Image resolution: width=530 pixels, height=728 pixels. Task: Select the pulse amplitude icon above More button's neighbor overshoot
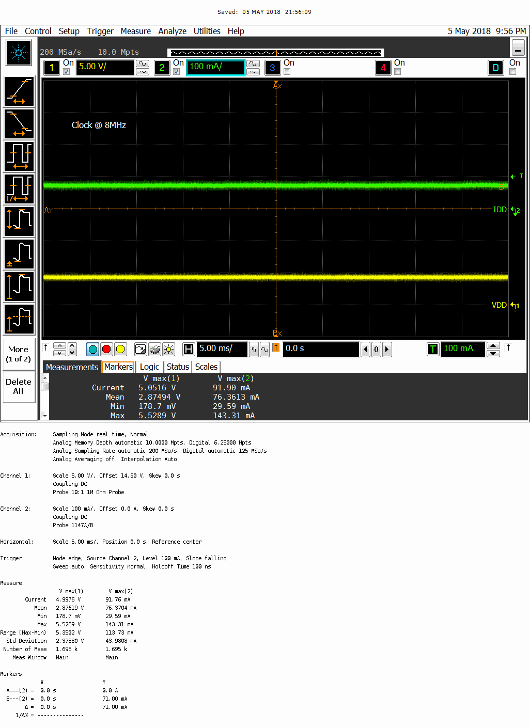coord(19,287)
